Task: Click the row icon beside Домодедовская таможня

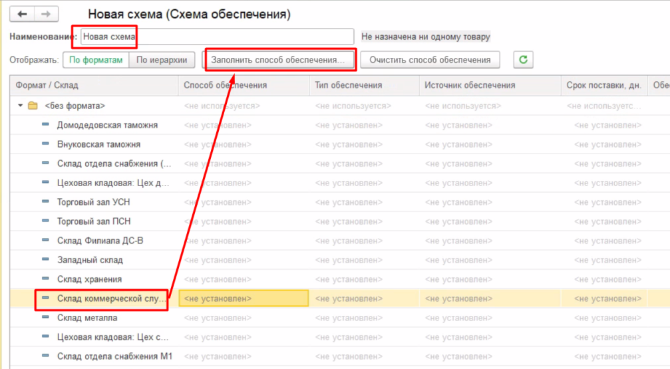Action: click(x=46, y=125)
